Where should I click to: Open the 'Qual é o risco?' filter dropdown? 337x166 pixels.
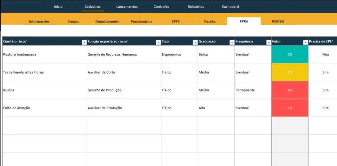tap(84, 42)
